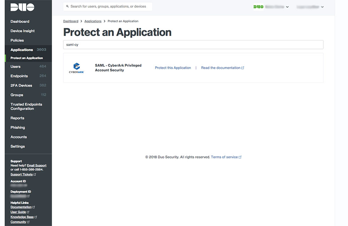Click the Terms of service link
The height and width of the screenshot is (226, 348).
click(x=226, y=157)
